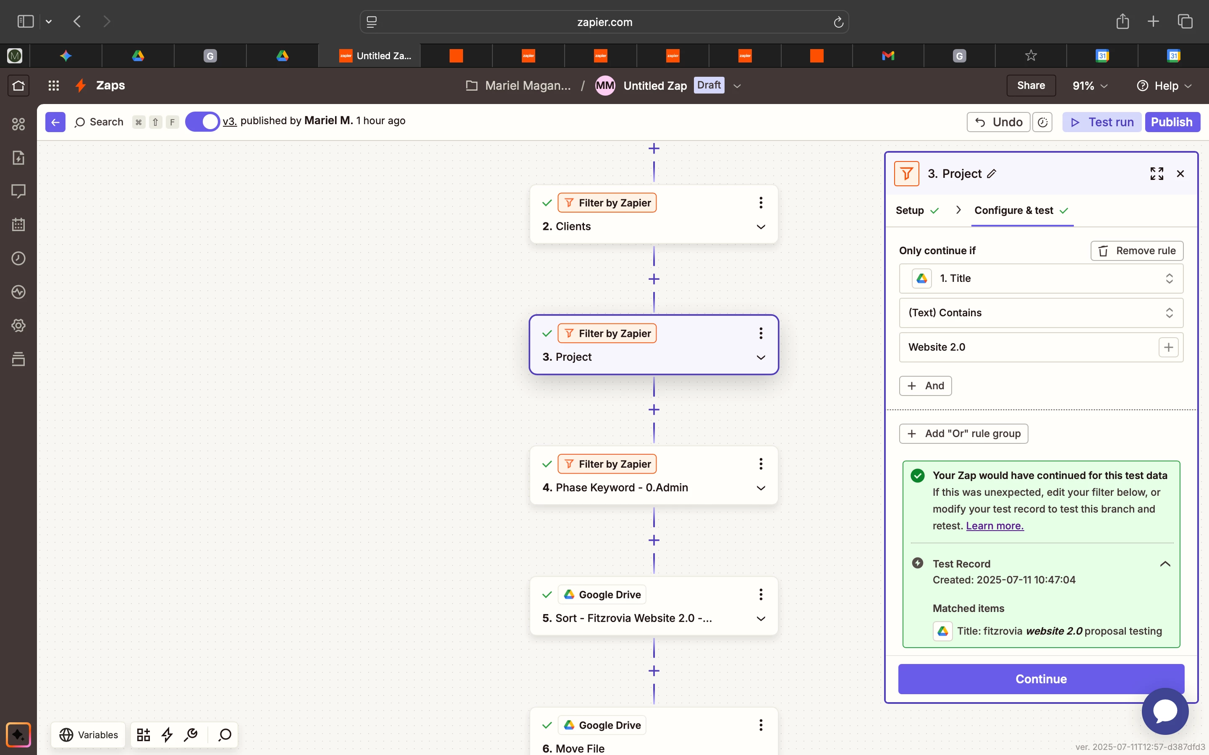Click the pencil icon to rename Project step
The width and height of the screenshot is (1209, 755).
[992, 174]
